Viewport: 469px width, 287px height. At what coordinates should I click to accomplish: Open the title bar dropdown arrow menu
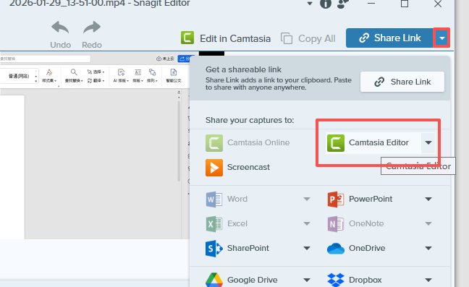coord(310,4)
